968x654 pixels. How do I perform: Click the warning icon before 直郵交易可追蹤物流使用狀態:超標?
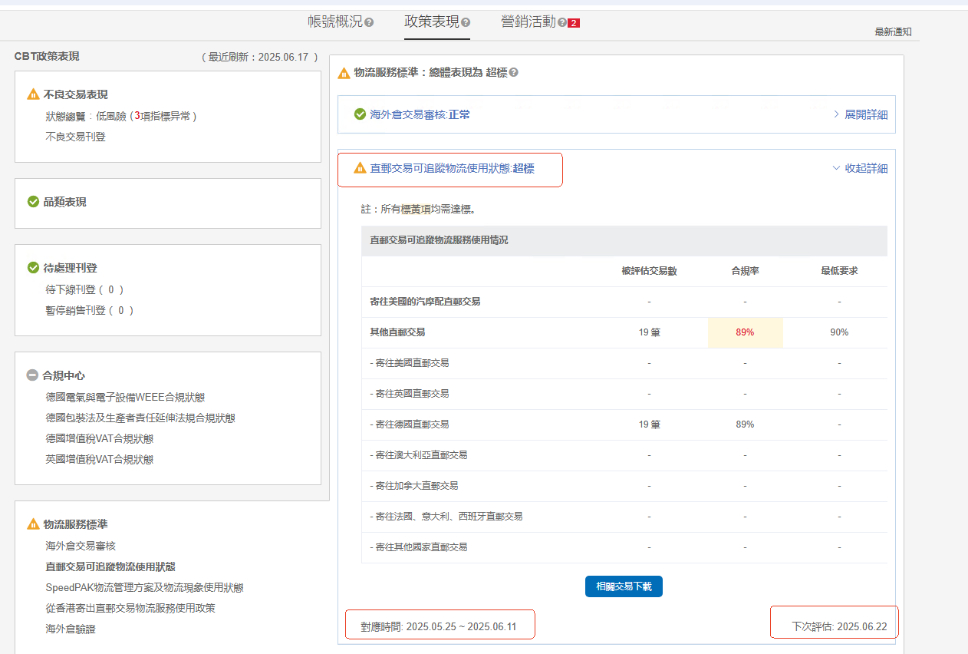[x=360, y=168]
